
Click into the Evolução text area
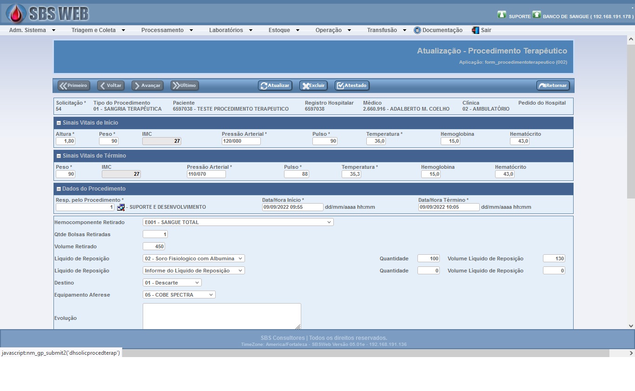(x=221, y=316)
